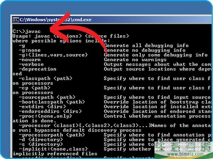Click the -processorpath <path> option

pos(51,135)
